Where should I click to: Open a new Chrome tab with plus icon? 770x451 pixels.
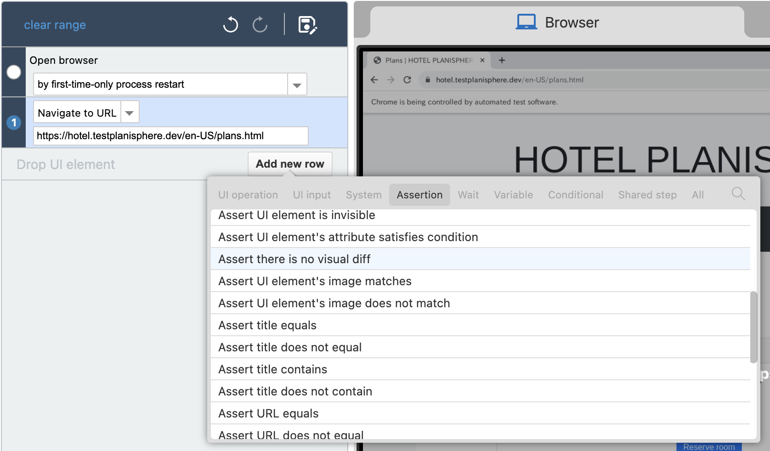[502, 60]
